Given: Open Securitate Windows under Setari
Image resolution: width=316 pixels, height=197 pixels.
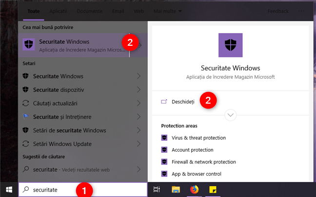Looking at the screenshot, I should (x=58, y=76).
